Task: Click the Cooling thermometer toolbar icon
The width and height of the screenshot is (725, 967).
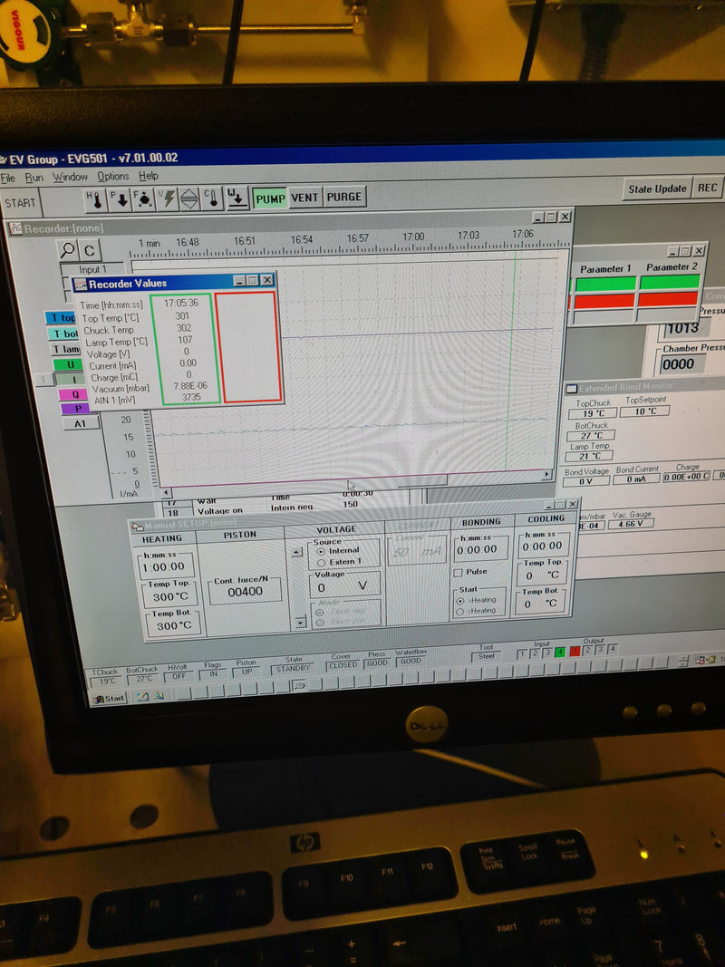Action: pyautogui.click(x=212, y=199)
